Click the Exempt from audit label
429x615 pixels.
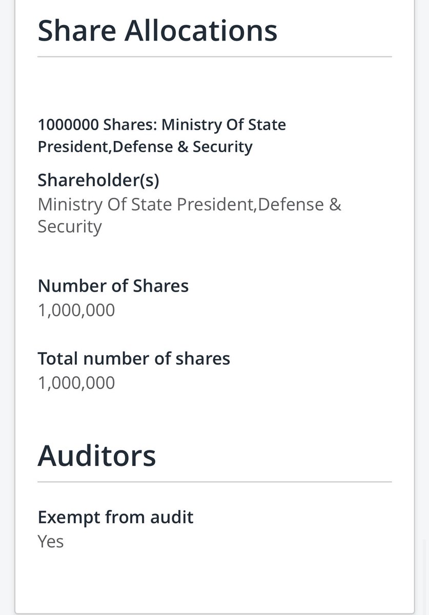[115, 517]
